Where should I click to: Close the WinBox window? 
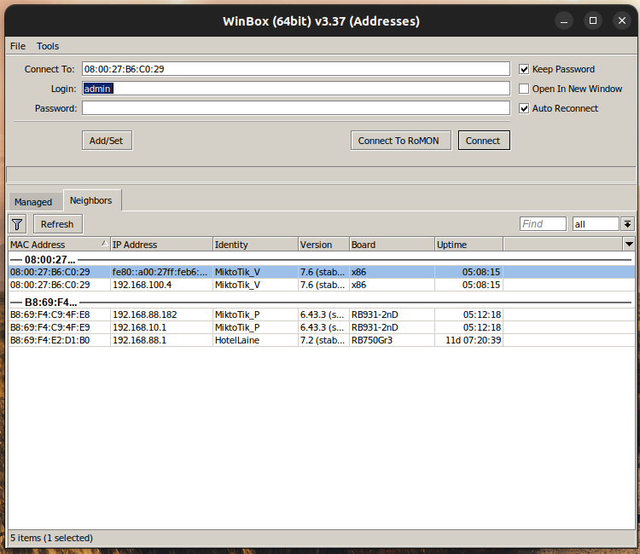tap(622, 20)
